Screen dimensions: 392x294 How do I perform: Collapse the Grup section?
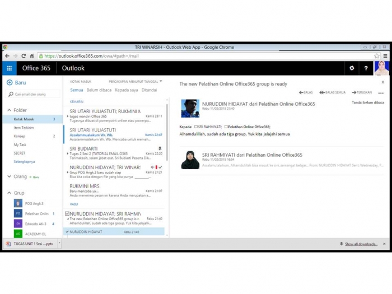pyautogui.click(x=10, y=193)
